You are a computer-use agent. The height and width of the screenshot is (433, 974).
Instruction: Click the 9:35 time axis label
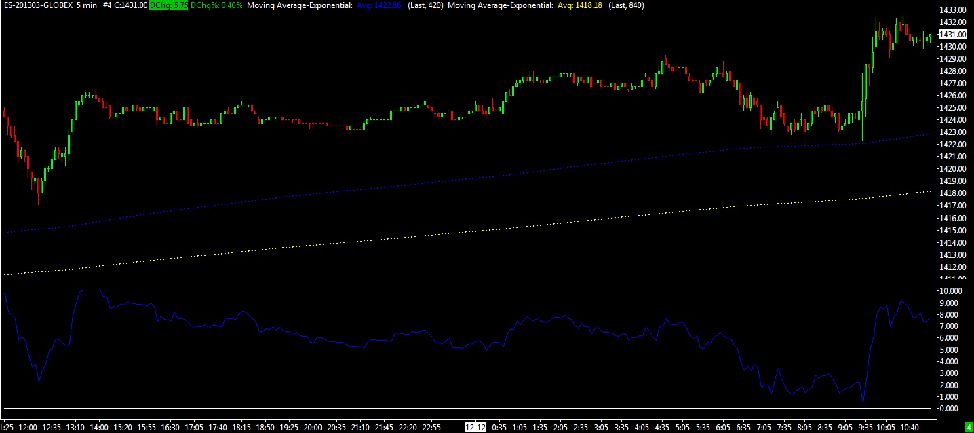[865, 428]
